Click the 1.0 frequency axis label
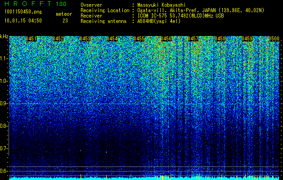The image size is (283, 180). pos(4,81)
